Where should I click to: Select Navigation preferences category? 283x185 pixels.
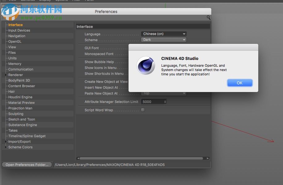point(17,36)
